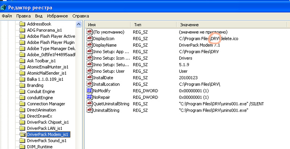Open the Правка menu

[23, 16]
